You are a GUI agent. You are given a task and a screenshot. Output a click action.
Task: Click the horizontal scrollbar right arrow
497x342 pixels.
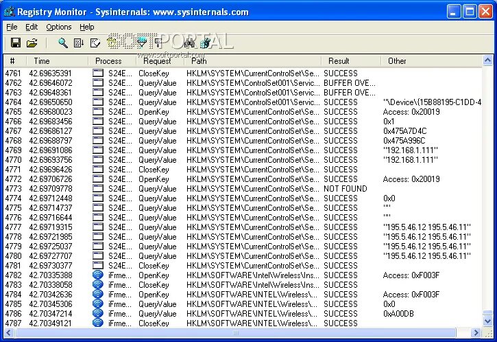coord(475,333)
